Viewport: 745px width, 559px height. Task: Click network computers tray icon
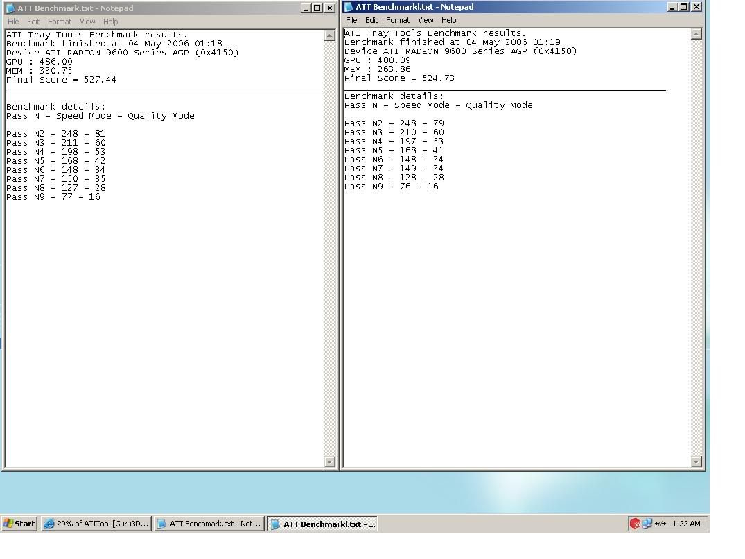[647, 524]
